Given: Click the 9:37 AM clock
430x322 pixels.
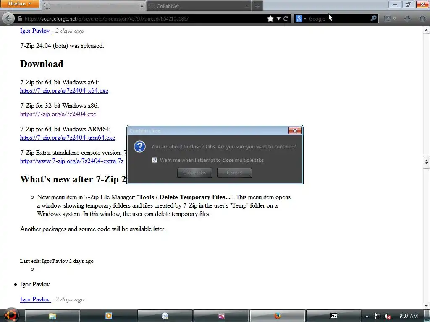Looking at the screenshot, I should [408, 316].
